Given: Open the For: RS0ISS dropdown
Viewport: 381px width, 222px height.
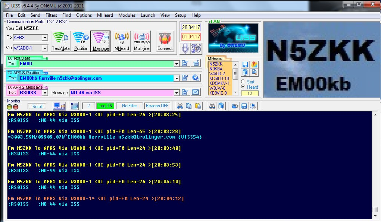Looking at the screenshot, I should pos(45,93).
